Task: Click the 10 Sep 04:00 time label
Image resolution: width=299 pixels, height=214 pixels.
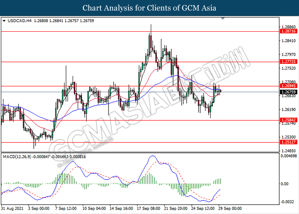Action: point(94,208)
